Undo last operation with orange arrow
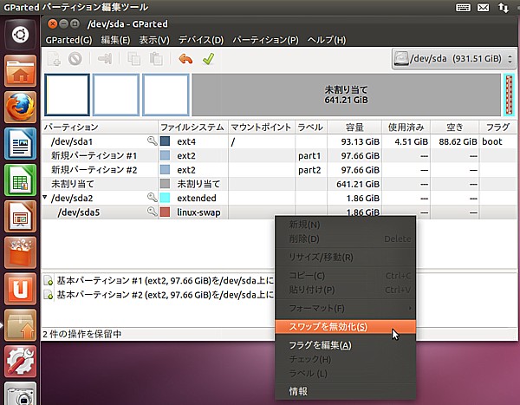Image resolution: width=520 pixels, height=405 pixels. coord(185,59)
